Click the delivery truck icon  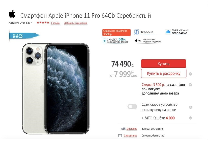coord(123,129)
